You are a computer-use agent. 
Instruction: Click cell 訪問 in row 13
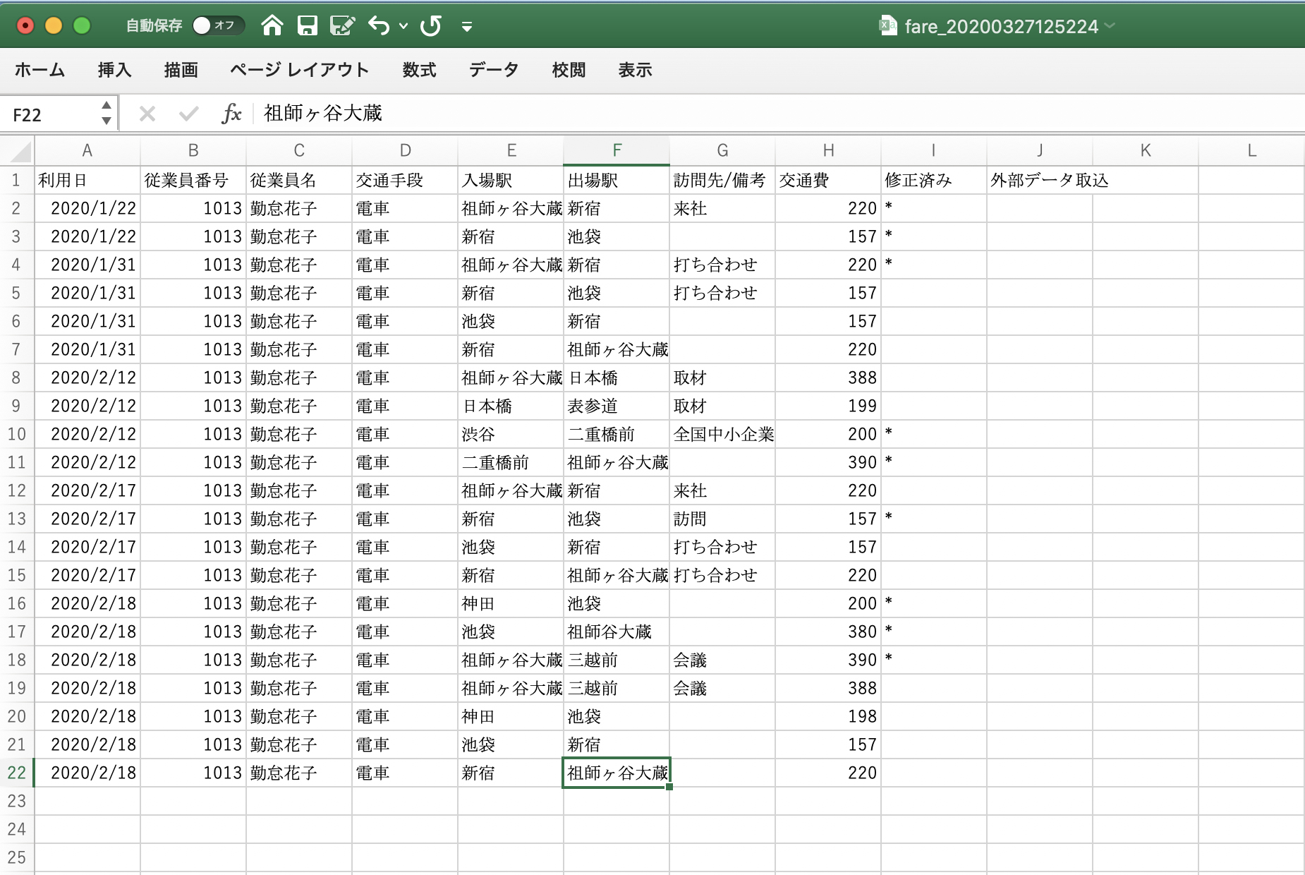click(722, 519)
